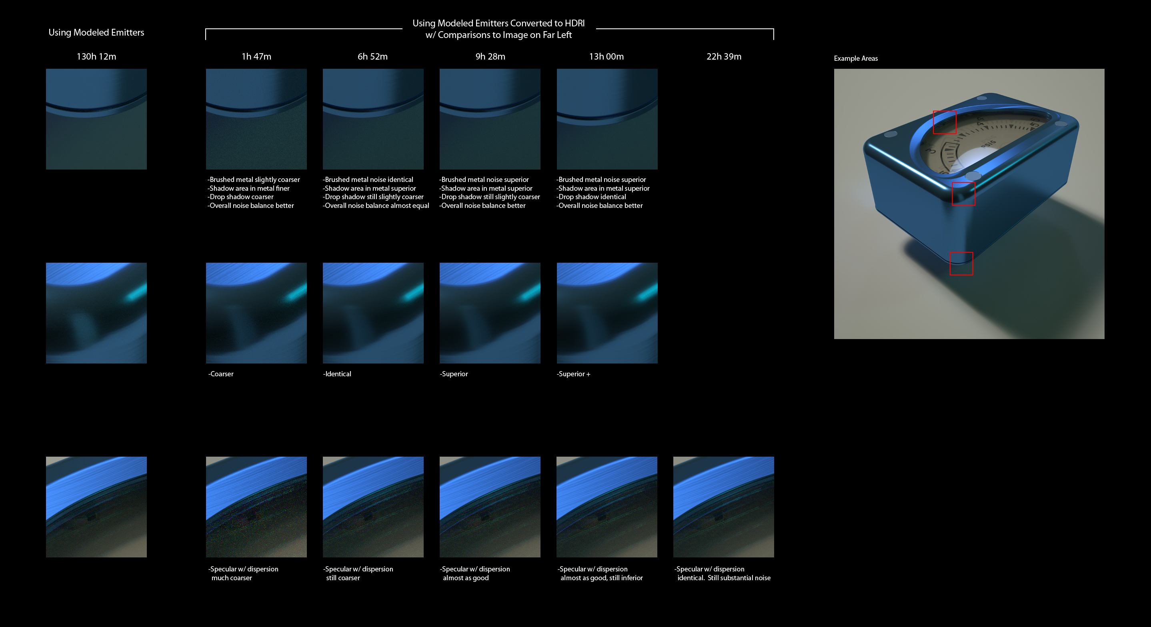Open the 9h 28m top-row crop image

point(490,119)
